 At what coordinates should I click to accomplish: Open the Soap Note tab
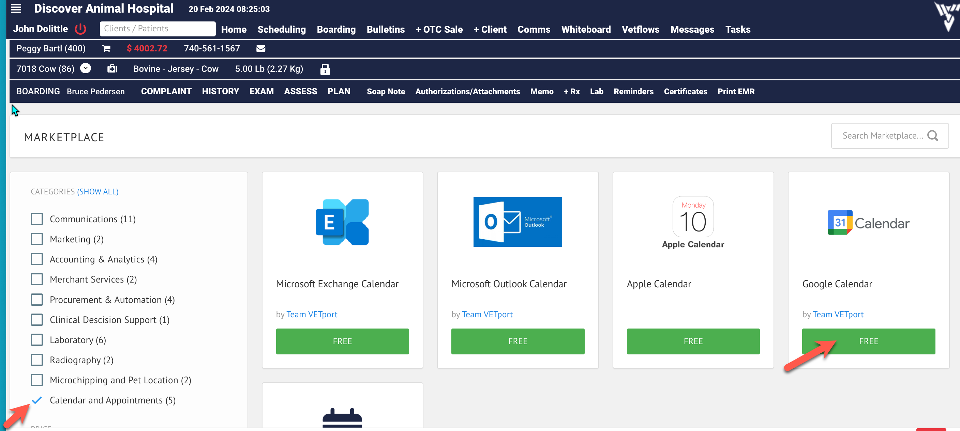(x=386, y=92)
